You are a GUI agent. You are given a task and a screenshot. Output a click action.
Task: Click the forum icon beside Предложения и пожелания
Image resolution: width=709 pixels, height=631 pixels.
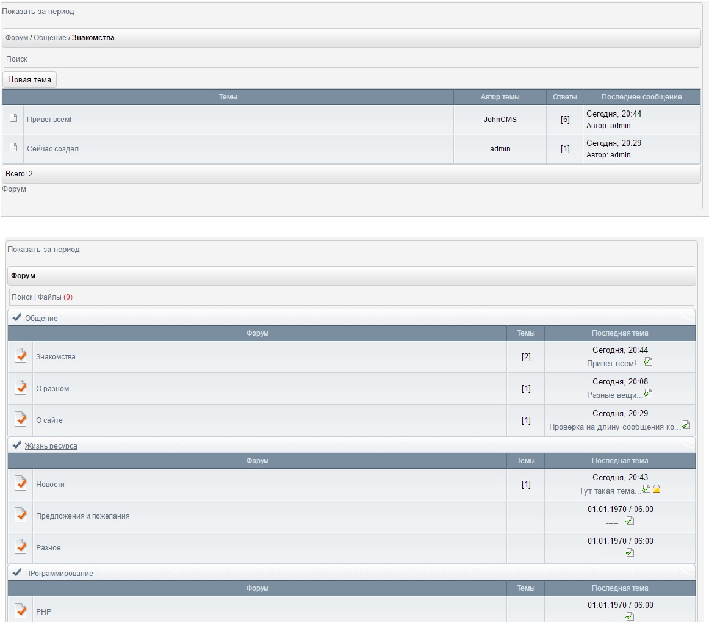point(21,516)
